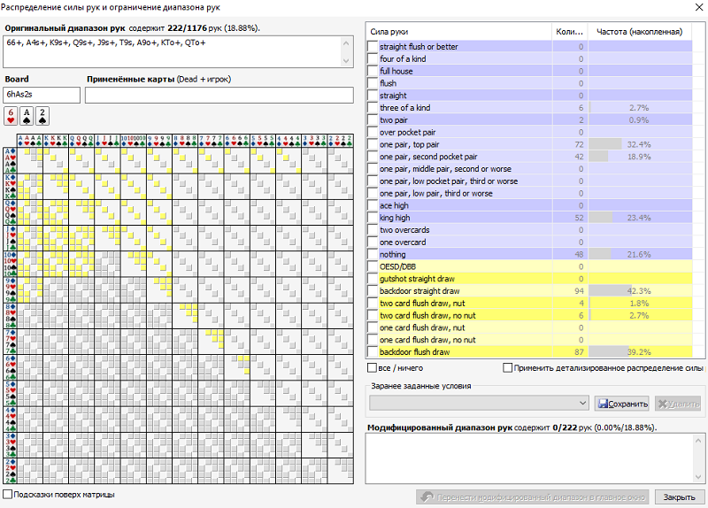Viewport: 708px width, 508px height.
Task: Click the 6 of hearts board card
Action: [11, 116]
